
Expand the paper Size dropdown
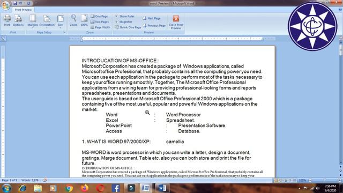(x=61, y=21)
